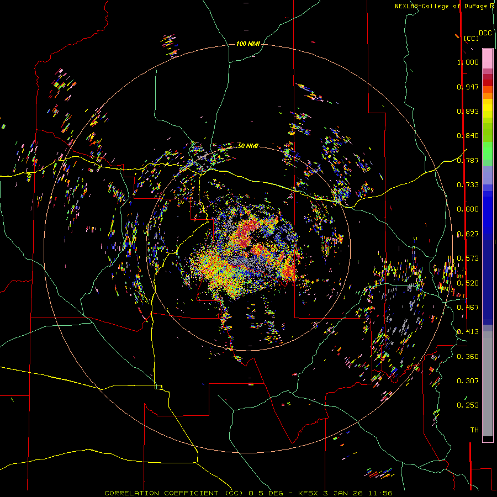The height and width of the screenshot is (497, 497).
Task: Click the 0.840 legend value
Action: [x=468, y=136]
